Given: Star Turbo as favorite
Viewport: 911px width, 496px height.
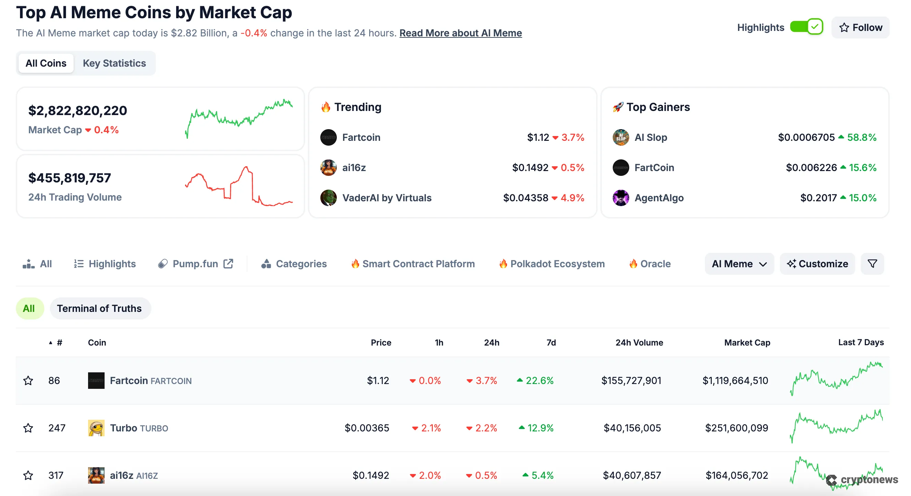Looking at the screenshot, I should pos(28,428).
